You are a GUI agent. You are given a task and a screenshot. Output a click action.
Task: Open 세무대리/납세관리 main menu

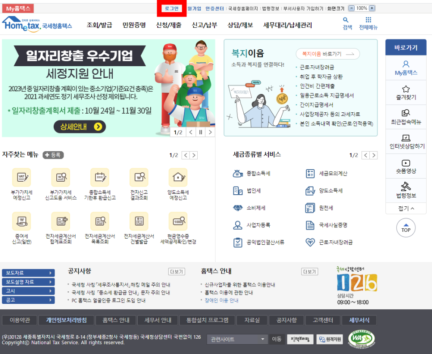click(288, 25)
